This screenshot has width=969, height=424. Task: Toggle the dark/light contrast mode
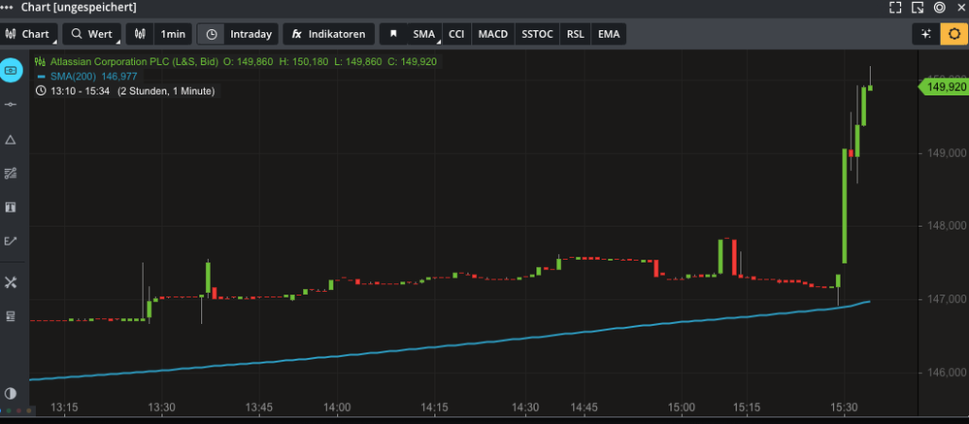point(11,393)
